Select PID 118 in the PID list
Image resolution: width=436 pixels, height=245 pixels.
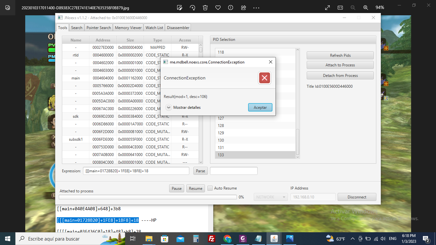click(x=255, y=52)
